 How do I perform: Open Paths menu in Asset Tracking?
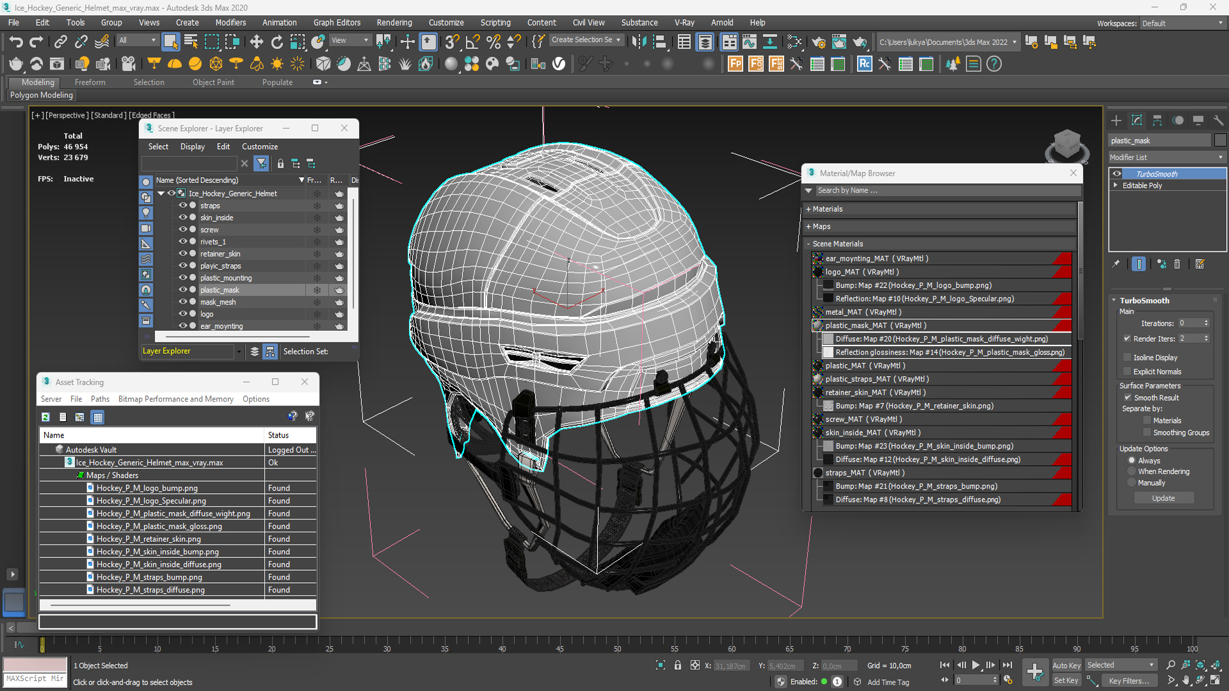pos(100,399)
